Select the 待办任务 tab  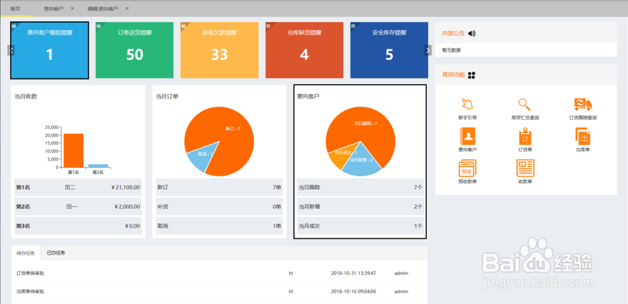tap(26, 253)
